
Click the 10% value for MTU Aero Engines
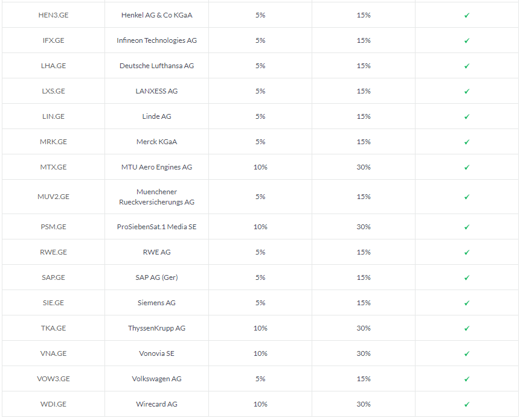(x=260, y=167)
